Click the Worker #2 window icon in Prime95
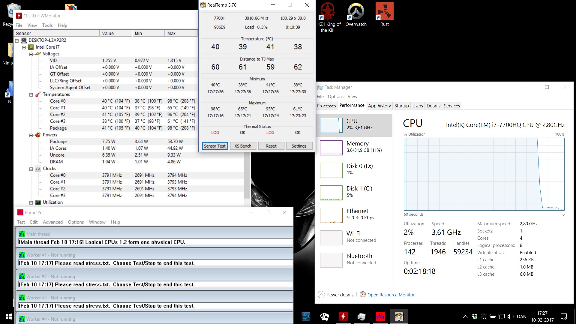This screenshot has height=324, width=576. [22, 276]
